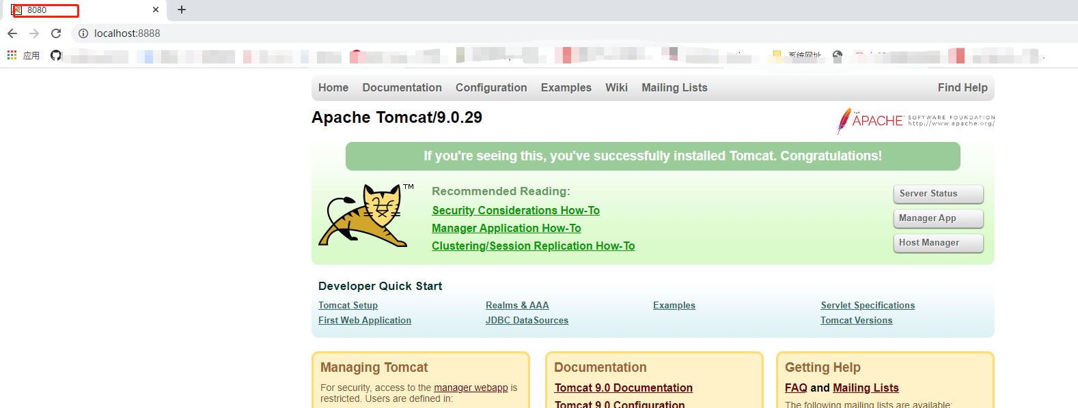Open Security Considerations How-To link
Screen dimensions: 1078x408
click(516, 210)
